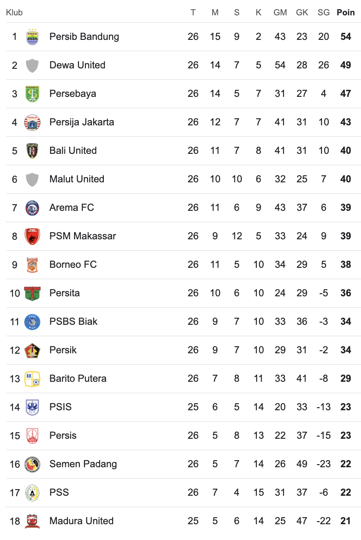This screenshot has width=361, height=540.
Task: Click the PSBS Biak blue logo
Action: pos(32,322)
